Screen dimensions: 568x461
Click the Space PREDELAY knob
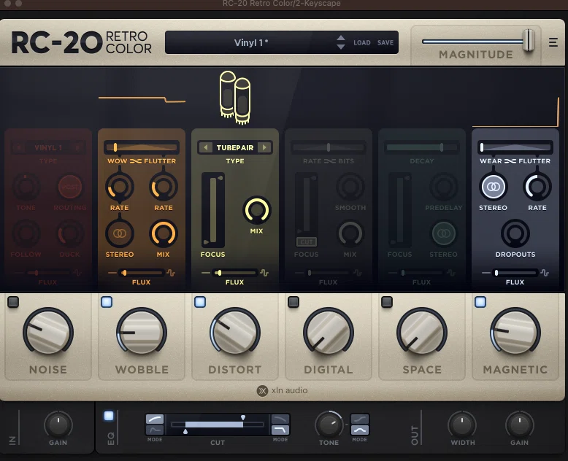pyautogui.click(x=443, y=187)
